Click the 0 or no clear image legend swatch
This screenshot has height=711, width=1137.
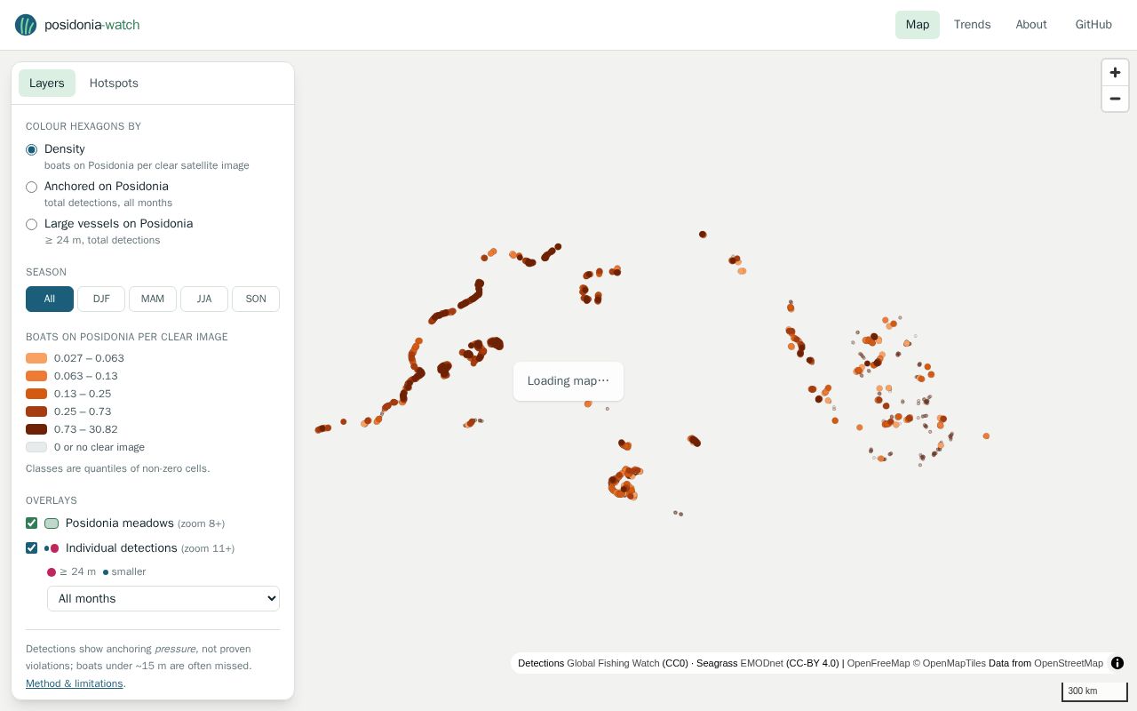(36, 447)
